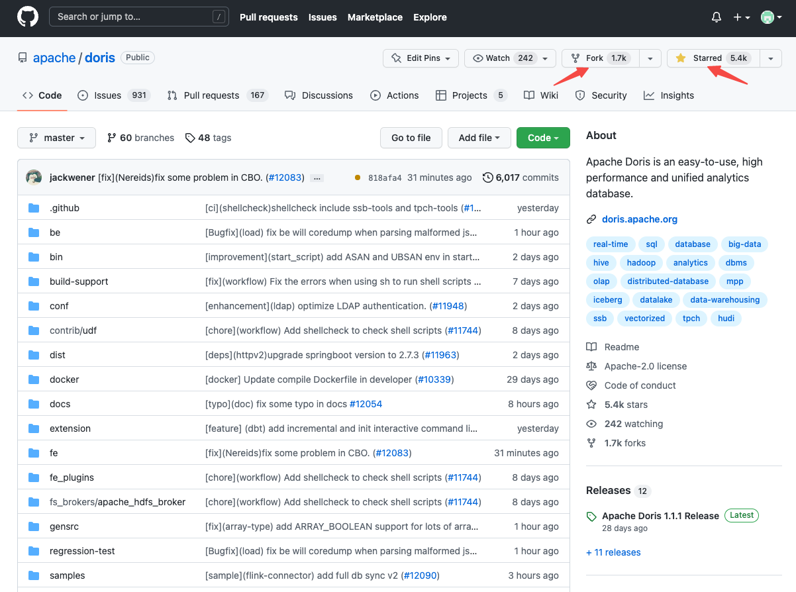This screenshot has height=592, width=796.
Task: Open the Apache-2.0 license link
Action: [x=636, y=366]
